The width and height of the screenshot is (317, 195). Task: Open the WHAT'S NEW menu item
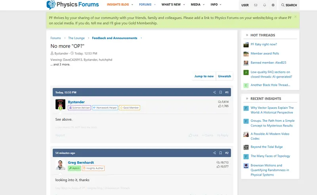[x=171, y=5]
